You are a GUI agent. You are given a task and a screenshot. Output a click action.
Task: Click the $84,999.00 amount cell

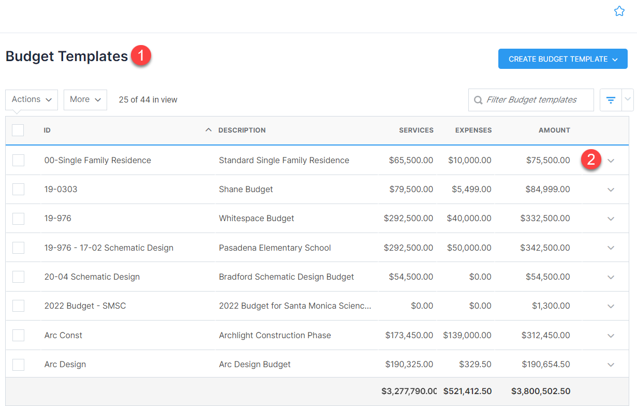pyautogui.click(x=548, y=189)
